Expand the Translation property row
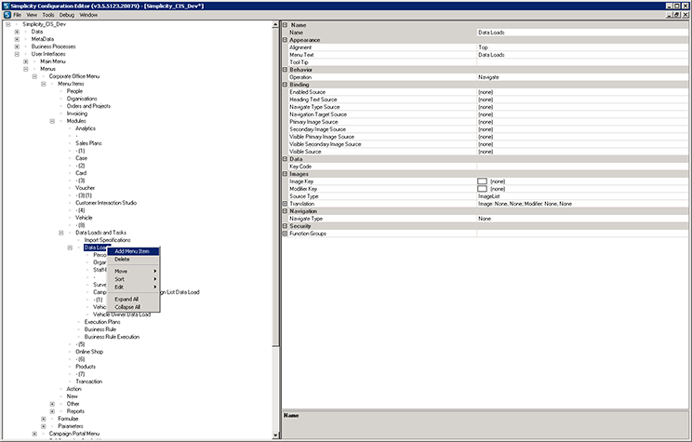 (x=286, y=204)
